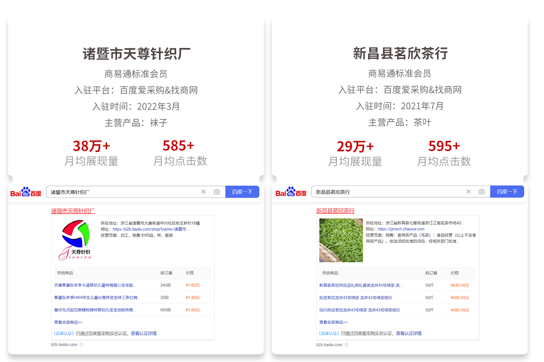
Task: Click the 20双 minimum order value
Action: [x=164, y=298]
